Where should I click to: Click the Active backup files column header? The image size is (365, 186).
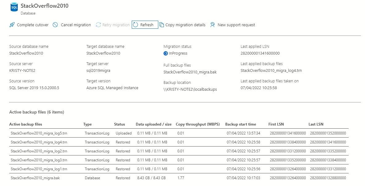[x=26, y=124]
